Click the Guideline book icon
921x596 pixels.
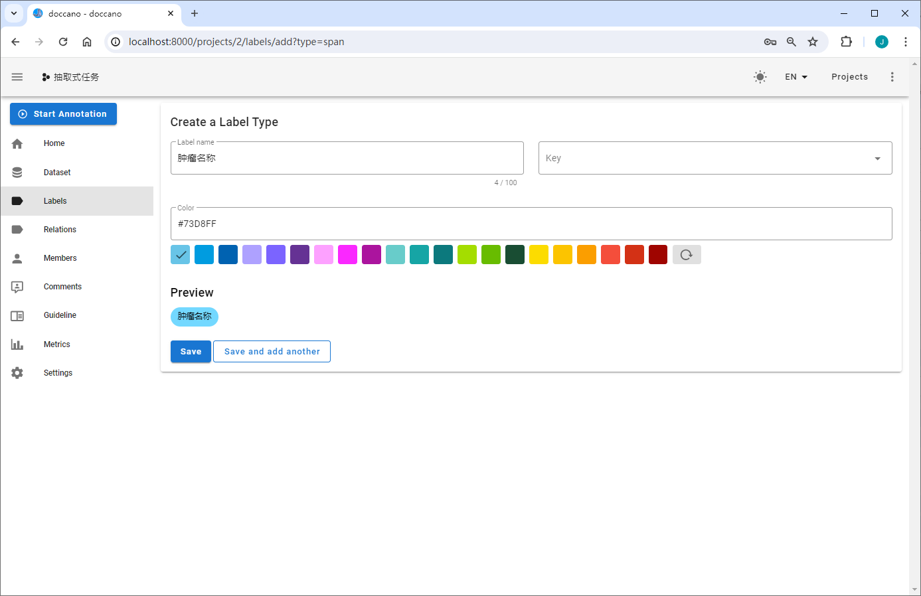[x=17, y=316]
